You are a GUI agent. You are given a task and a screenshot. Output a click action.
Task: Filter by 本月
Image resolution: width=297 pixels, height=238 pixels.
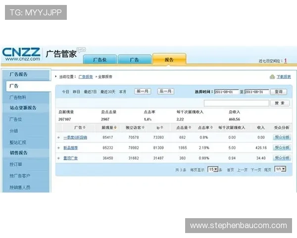tap(123, 92)
